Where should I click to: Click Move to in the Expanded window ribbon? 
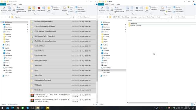click(29, 9)
